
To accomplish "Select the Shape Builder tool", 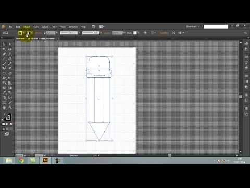I will 4,83.
